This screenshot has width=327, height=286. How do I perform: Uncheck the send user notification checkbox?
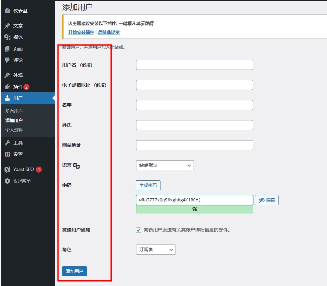pyautogui.click(x=138, y=230)
